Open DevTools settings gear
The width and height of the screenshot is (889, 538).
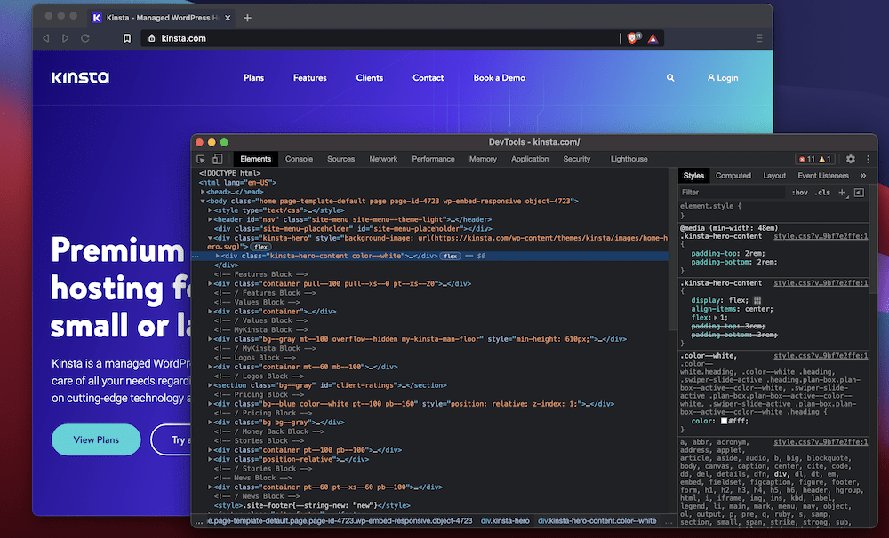tap(851, 159)
